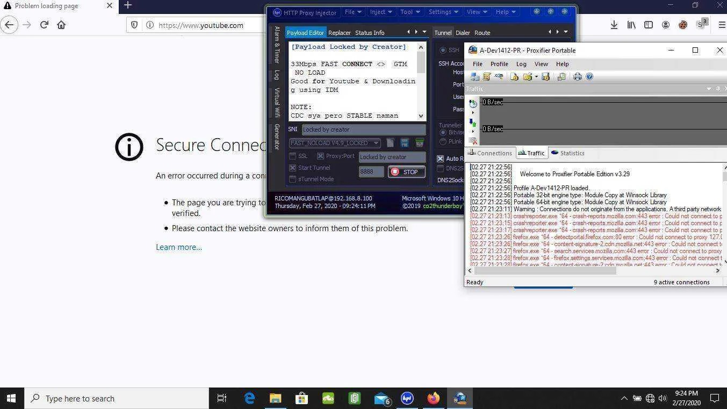Open Generator side panel
Screen dimensions: 727x409
click(x=277, y=137)
